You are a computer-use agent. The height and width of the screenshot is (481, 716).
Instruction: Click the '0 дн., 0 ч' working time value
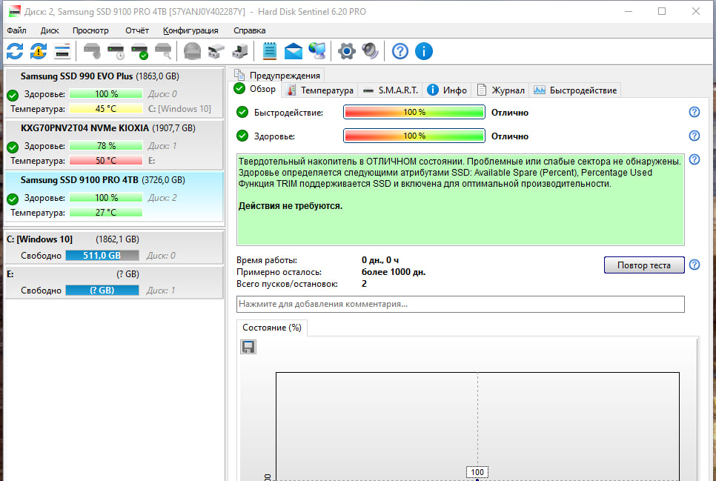pos(380,260)
